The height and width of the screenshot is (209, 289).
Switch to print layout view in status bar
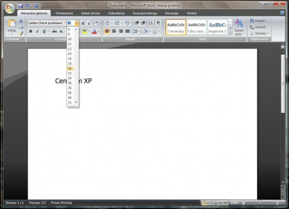click(x=205, y=203)
